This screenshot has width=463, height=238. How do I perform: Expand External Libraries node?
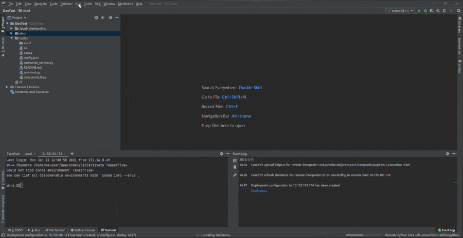coord(7,87)
